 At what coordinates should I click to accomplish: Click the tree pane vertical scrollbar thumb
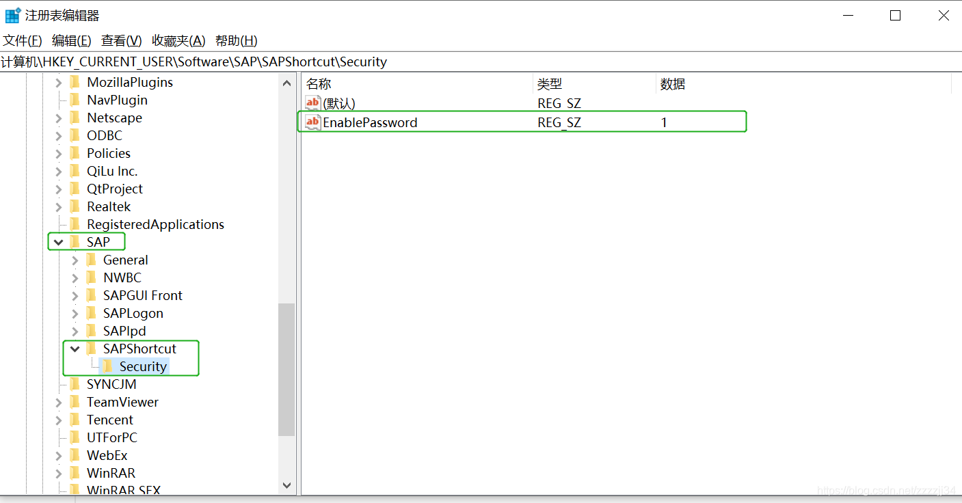(286, 370)
